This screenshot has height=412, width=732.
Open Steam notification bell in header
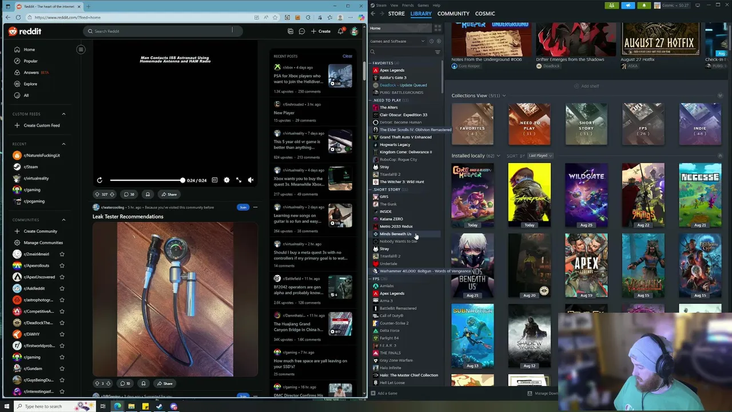[645, 6]
